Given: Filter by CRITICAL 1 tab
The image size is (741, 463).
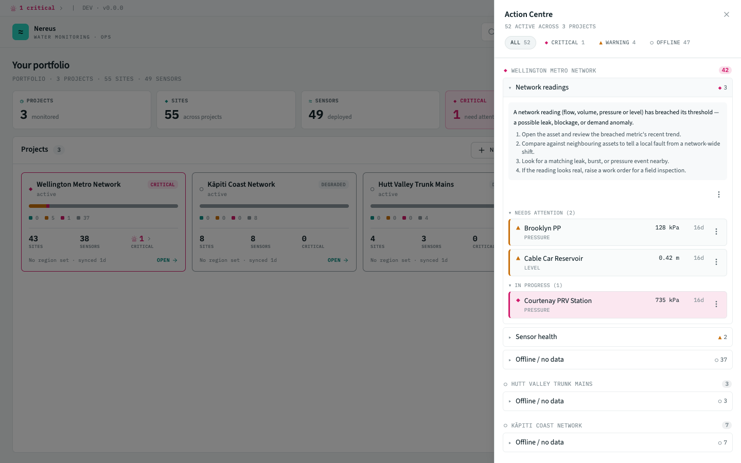Looking at the screenshot, I should 564,43.
